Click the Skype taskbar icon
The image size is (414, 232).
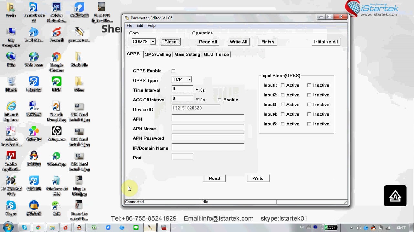pyautogui.click(x=25, y=227)
